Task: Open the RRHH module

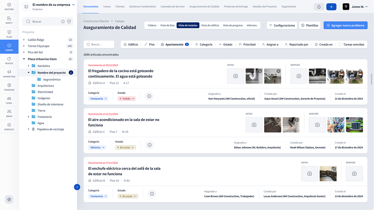Action: [x=9, y=113]
